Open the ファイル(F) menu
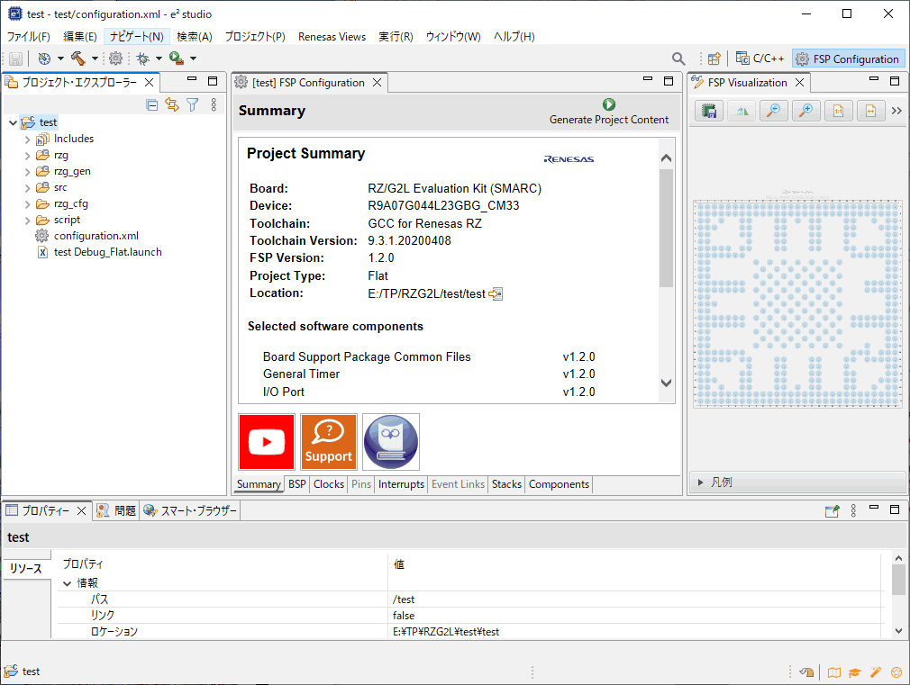Screen dimensions: 910x685 click(x=28, y=37)
